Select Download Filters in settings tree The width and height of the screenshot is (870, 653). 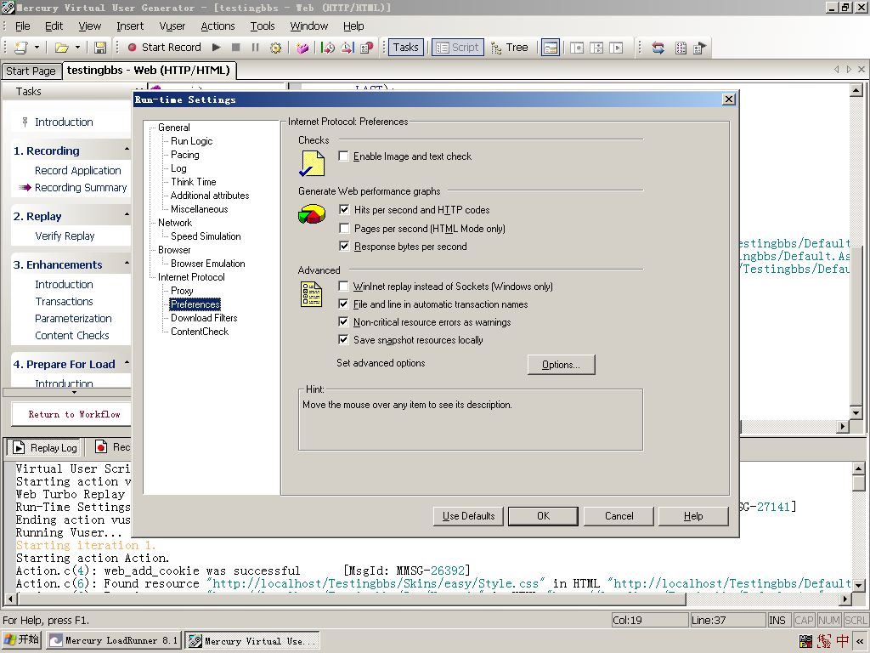pos(204,318)
